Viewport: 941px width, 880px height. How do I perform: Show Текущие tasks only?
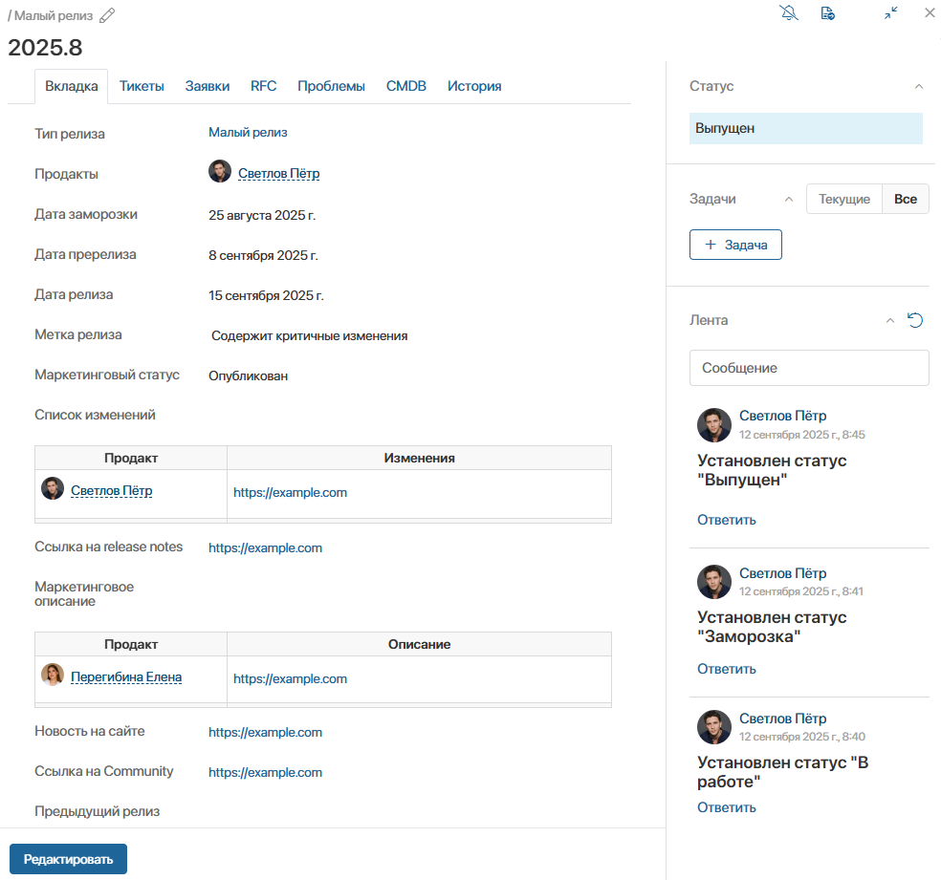pyautogui.click(x=844, y=199)
